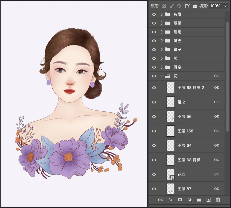231x208 pixels.
Task: Click the layers panel vertical scrollbar
Action: [227, 77]
